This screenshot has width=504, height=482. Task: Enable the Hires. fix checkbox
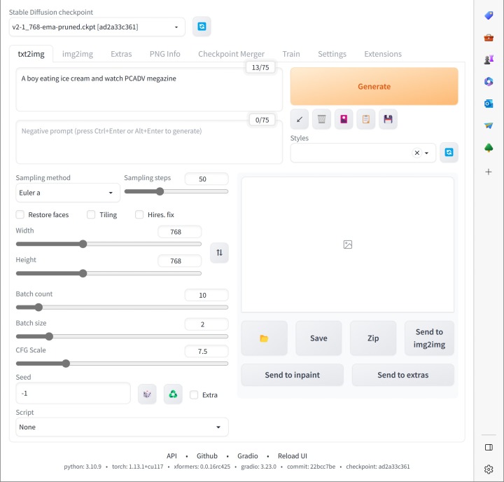[139, 214]
